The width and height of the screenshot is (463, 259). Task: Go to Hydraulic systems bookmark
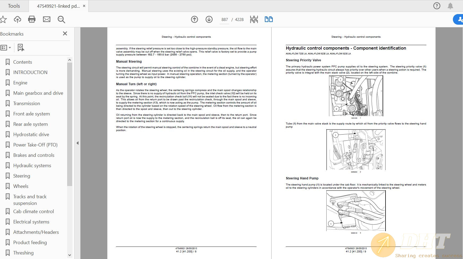32,166
